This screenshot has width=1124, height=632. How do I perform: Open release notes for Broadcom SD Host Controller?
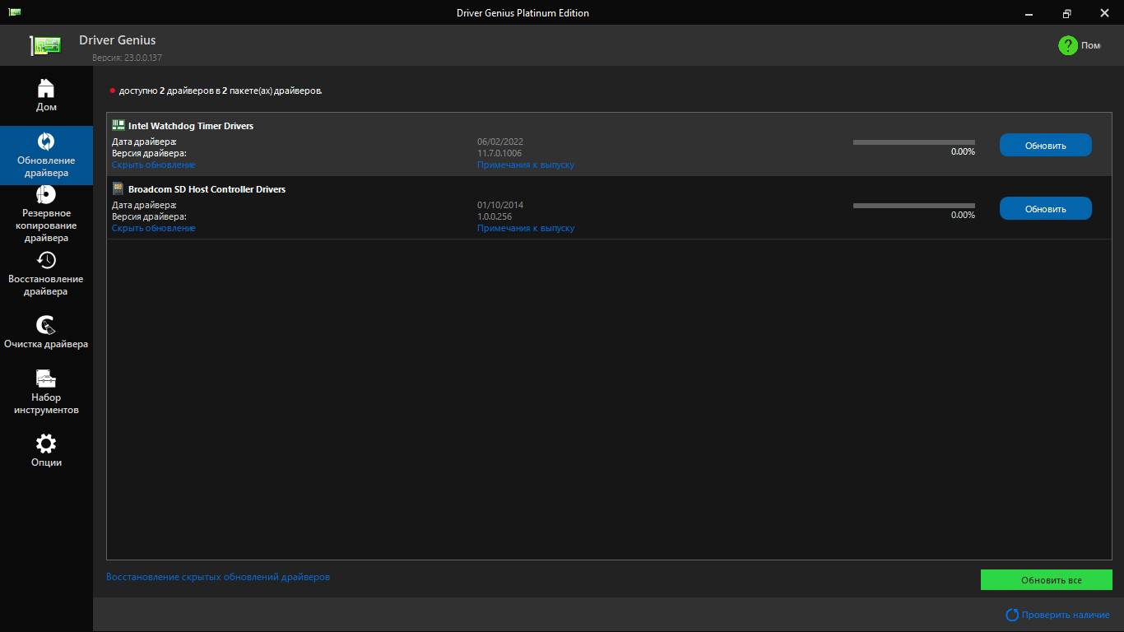click(526, 228)
